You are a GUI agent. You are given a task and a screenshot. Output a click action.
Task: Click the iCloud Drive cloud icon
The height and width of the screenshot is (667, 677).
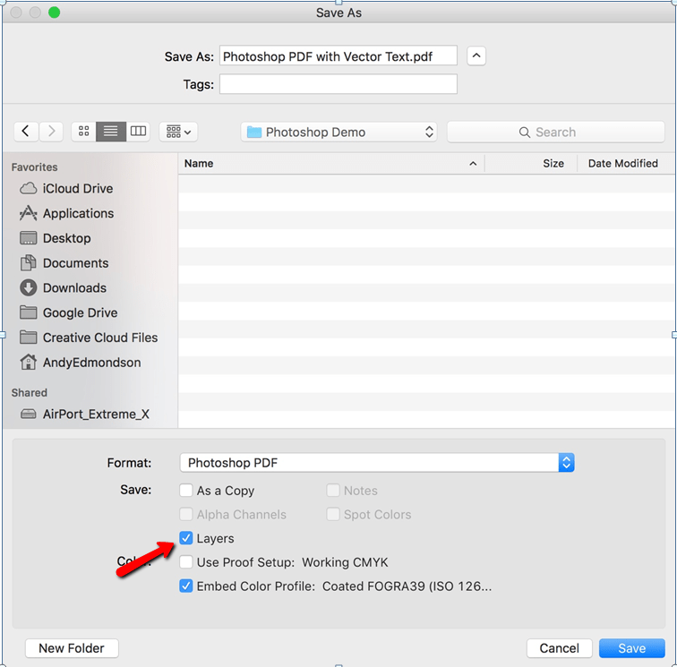pyautogui.click(x=29, y=188)
